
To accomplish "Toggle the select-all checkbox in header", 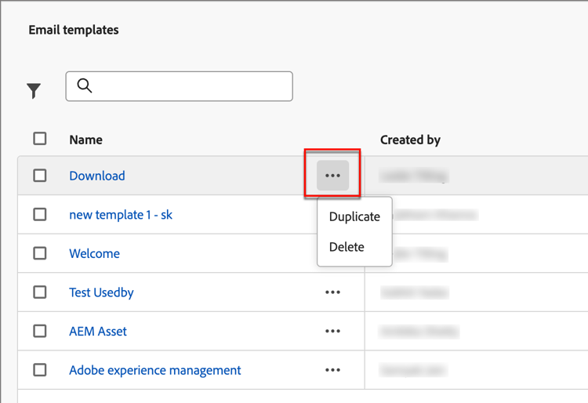I will (40, 139).
